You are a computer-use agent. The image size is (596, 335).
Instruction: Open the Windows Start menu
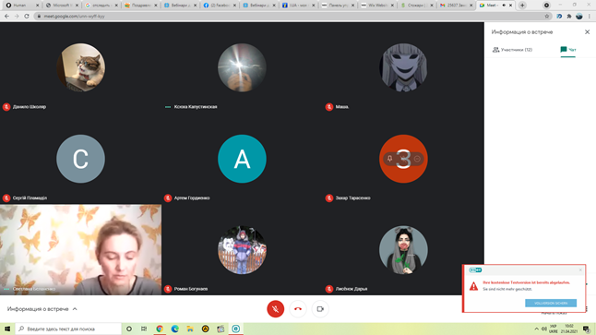(7, 329)
